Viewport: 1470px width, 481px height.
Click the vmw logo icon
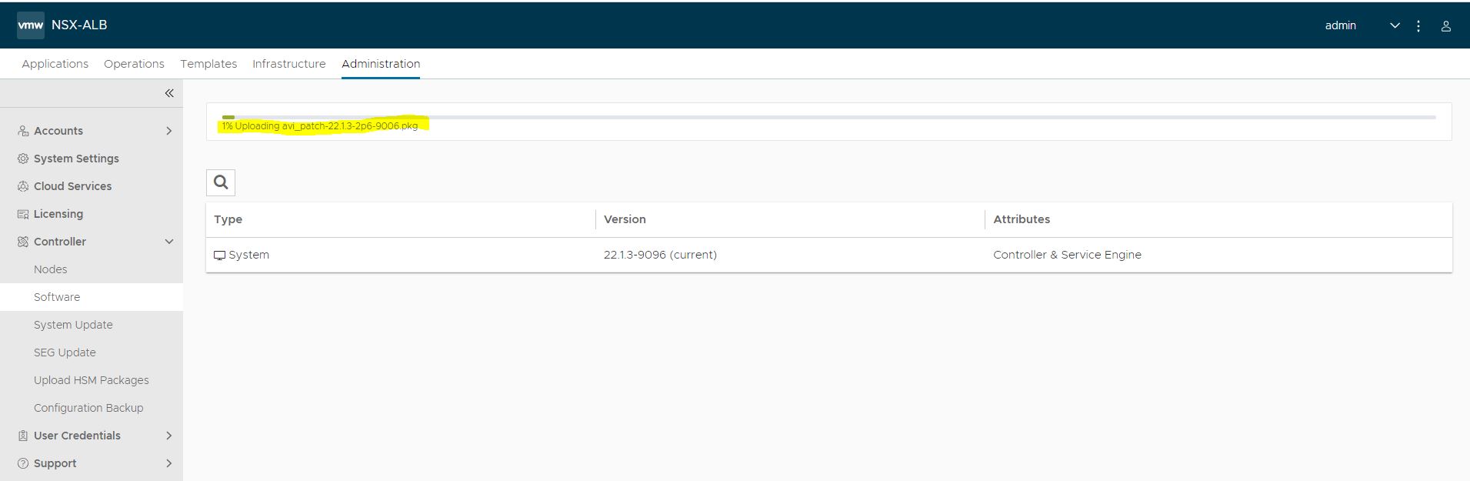31,25
